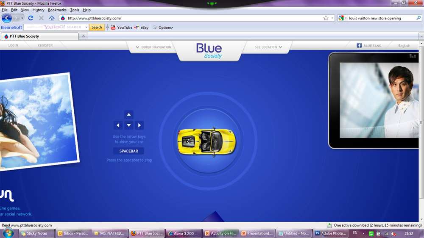The height and width of the screenshot is (238, 424).
Task: Click the left arrow key on page
Action: click(118, 125)
